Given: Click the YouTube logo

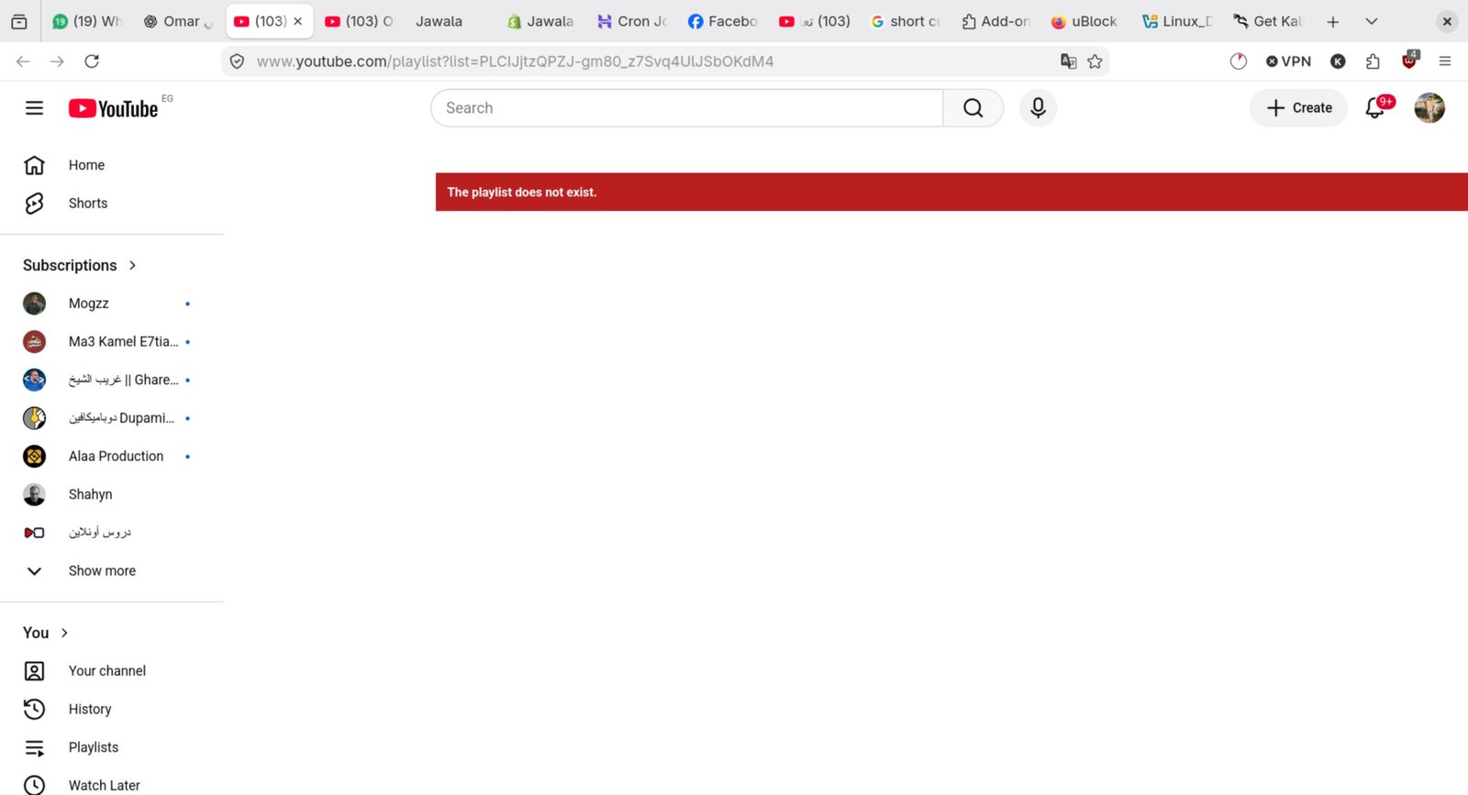Looking at the screenshot, I should point(114,108).
